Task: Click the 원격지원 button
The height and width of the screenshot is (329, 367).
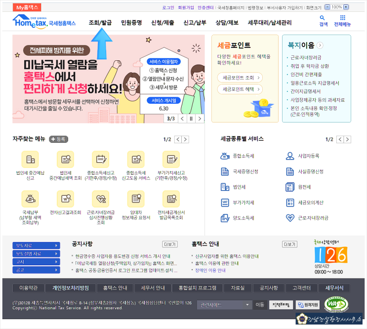Action: coord(308,305)
